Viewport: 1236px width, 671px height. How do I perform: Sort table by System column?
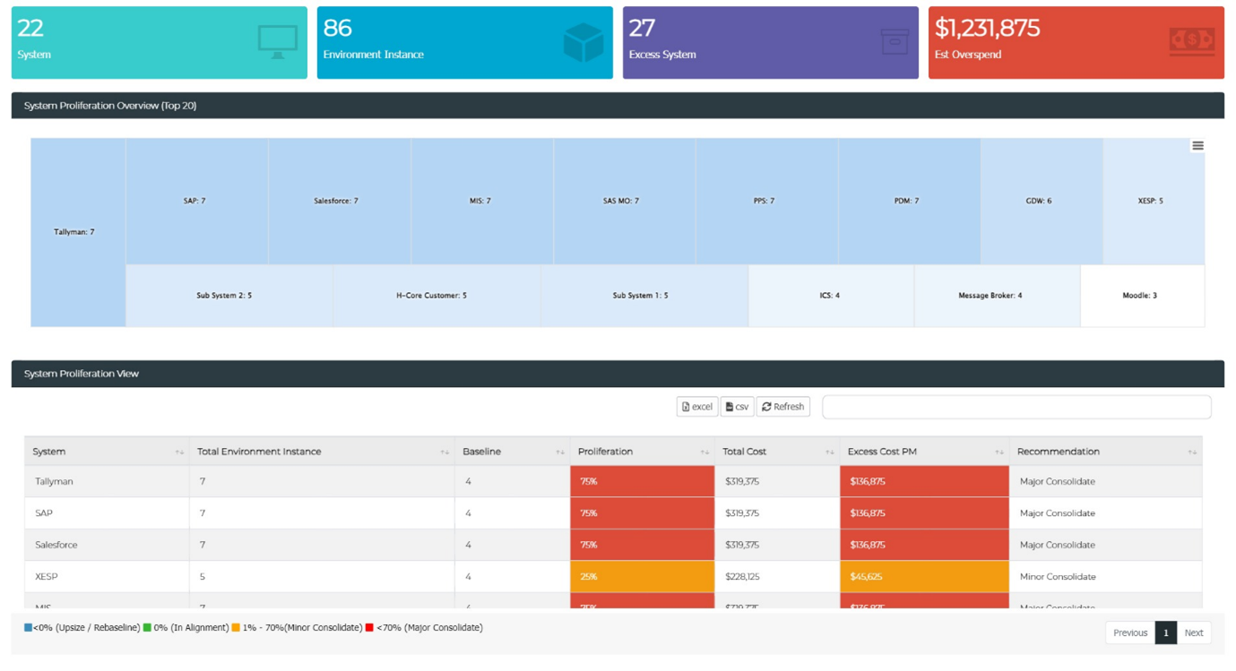tap(107, 452)
